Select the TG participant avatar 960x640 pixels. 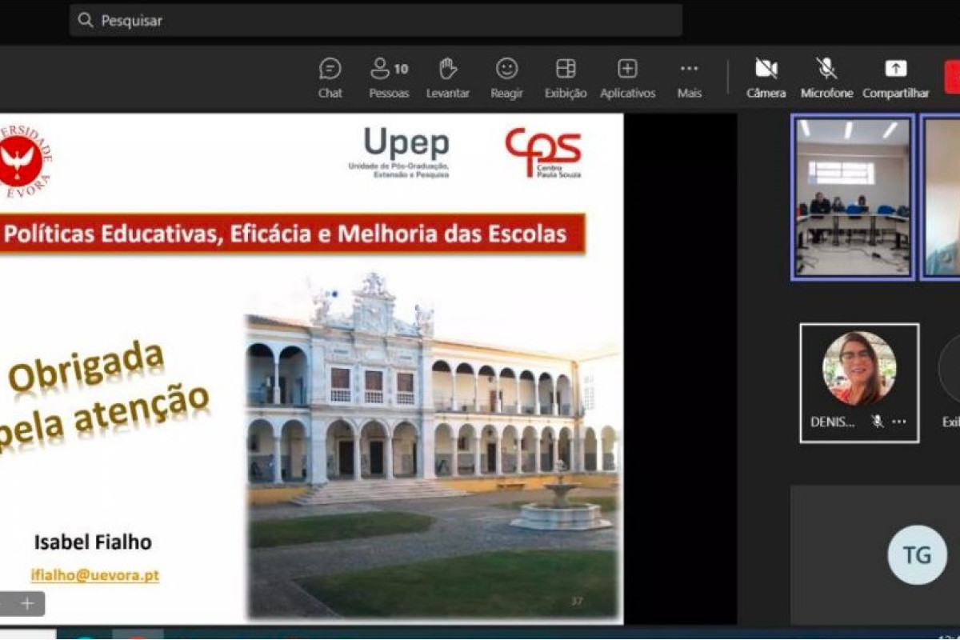(x=917, y=554)
